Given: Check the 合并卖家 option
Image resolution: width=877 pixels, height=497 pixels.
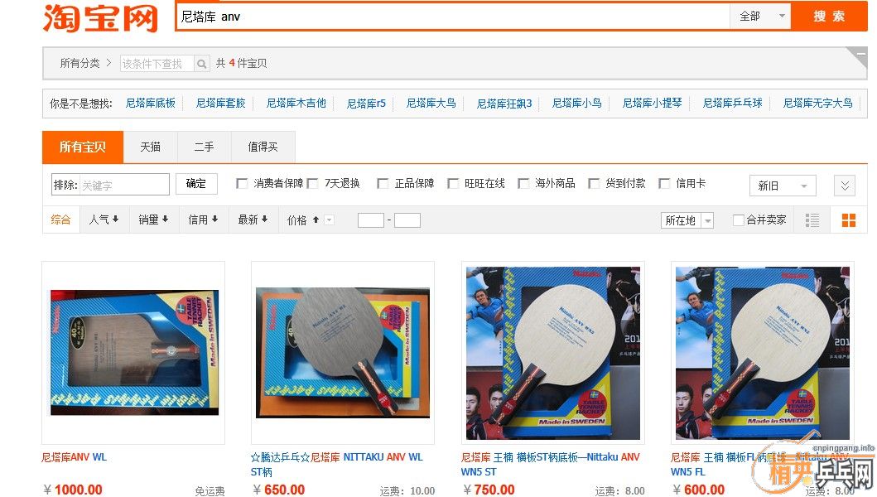Looking at the screenshot, I should [x=739, y=220].
